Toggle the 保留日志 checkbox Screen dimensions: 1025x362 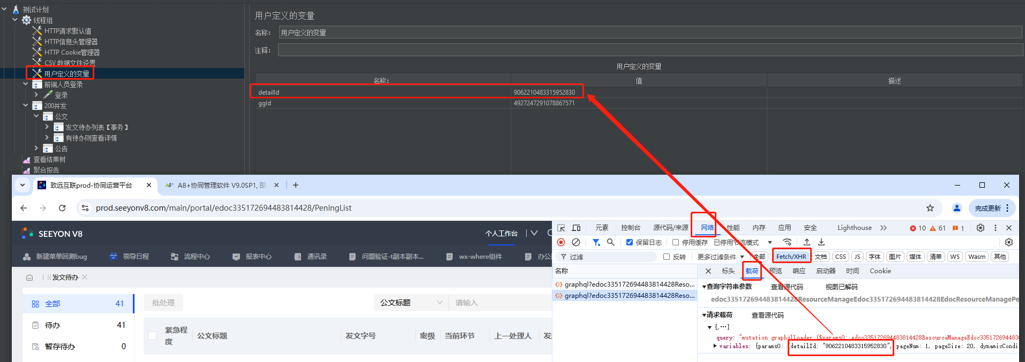tap(630, 242)
